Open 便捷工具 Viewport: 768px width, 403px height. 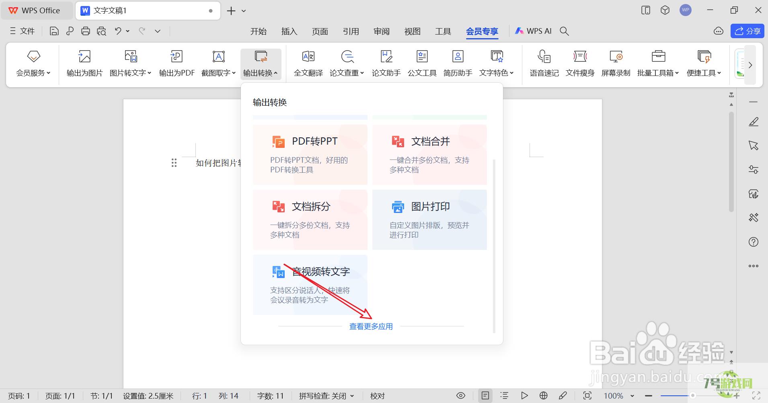tap(704, 64)
